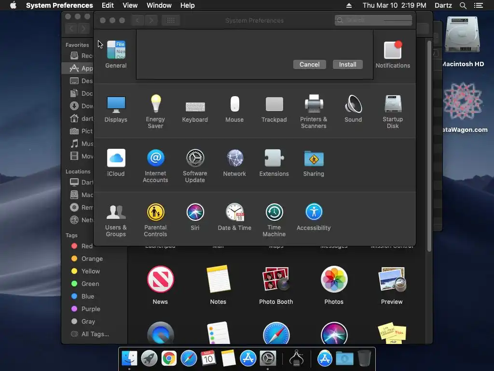This screenshot has width=494, height=371.
Task: Open the Help menu
Action: (x=188, y=5)
